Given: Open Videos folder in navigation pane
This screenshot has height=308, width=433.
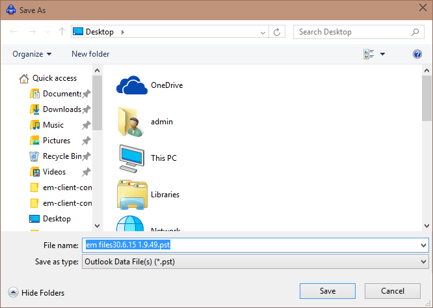Looking at the screenshot, I should pos(47,172).
